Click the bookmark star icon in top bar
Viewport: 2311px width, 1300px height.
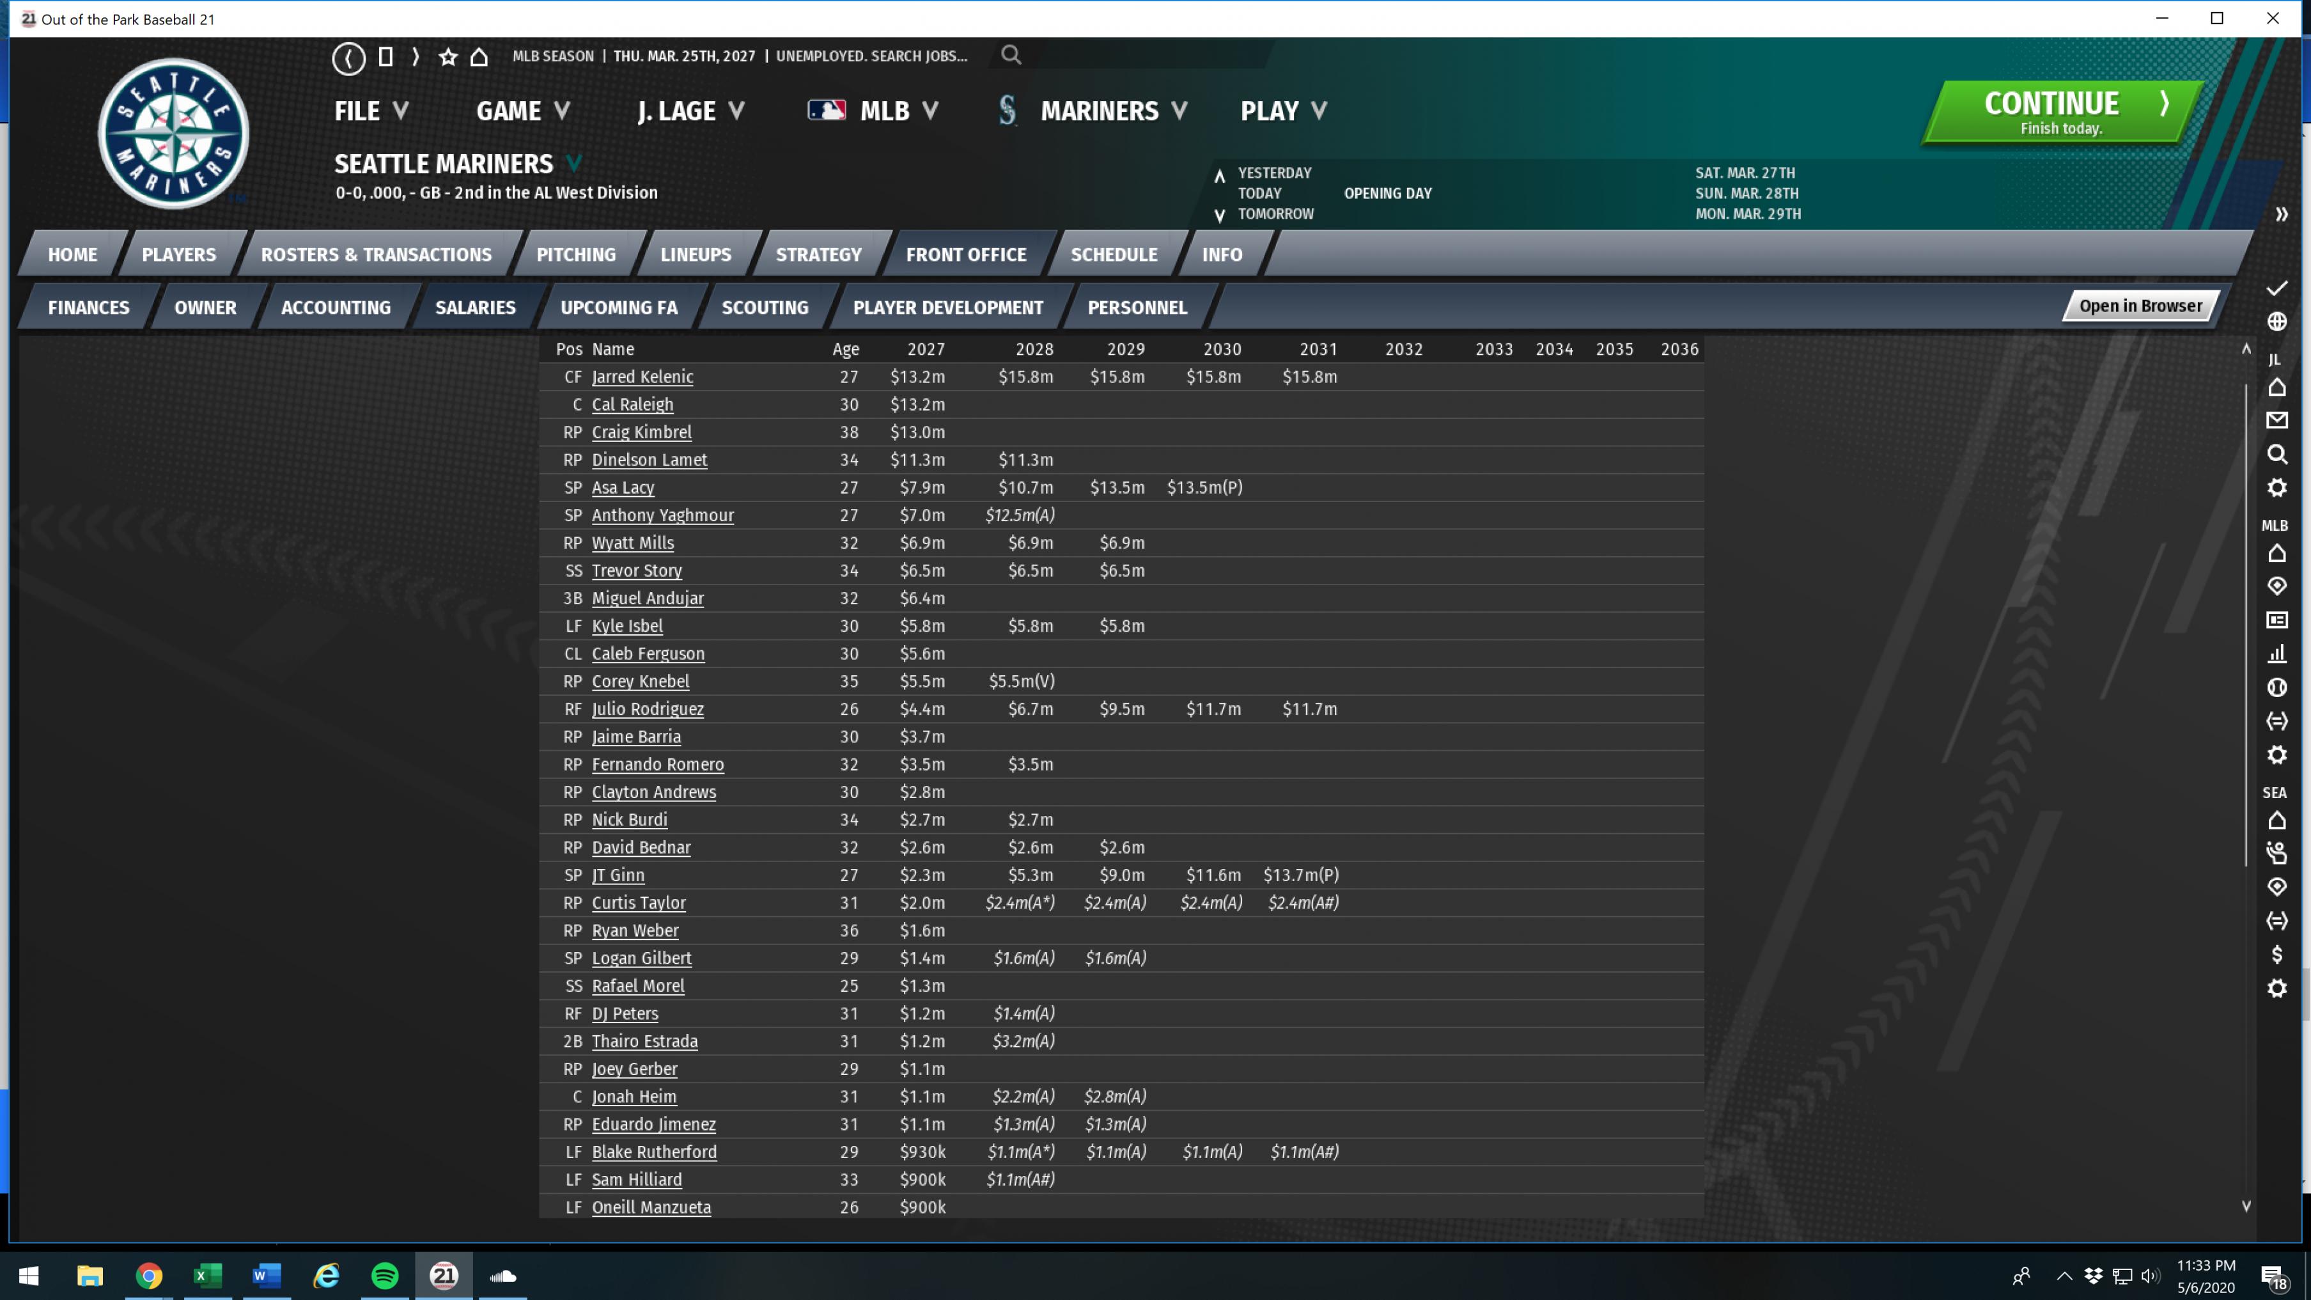coord(447,58)
